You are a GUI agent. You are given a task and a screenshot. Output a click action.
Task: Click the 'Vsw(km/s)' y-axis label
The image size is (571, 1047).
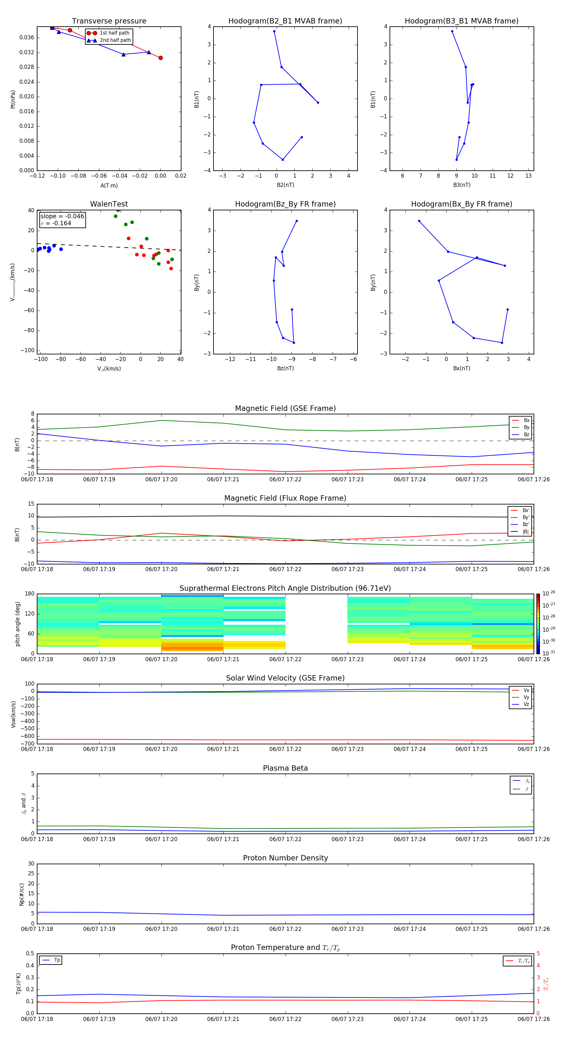[x=13, y=714]
